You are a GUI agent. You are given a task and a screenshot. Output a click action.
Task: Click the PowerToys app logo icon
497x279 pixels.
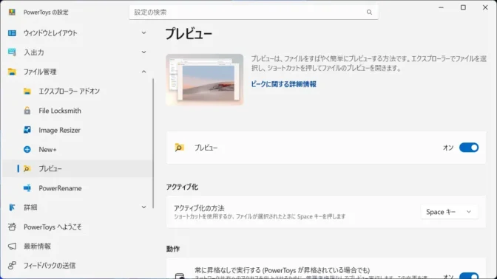(12, 12)
